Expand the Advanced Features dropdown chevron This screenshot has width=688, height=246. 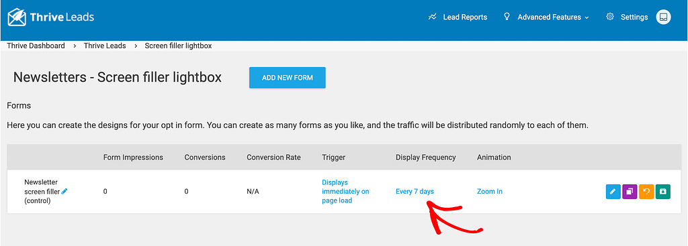tap(586, 17)
